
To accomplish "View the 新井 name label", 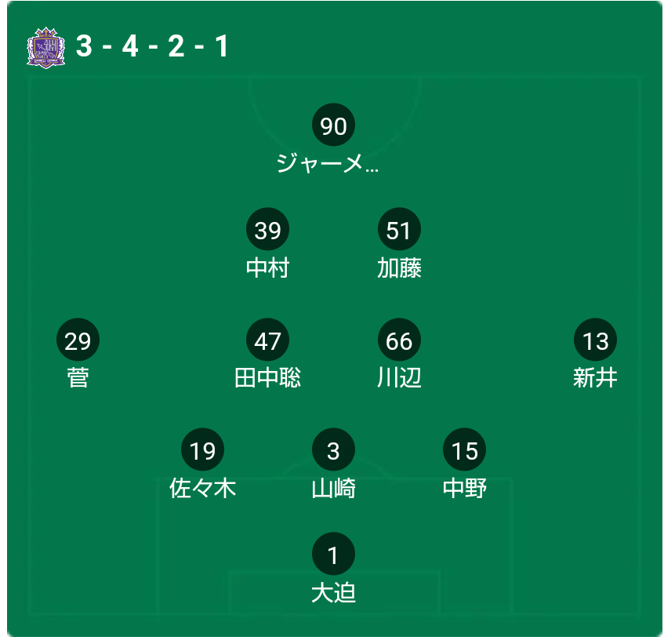I will tap(595, 377).
